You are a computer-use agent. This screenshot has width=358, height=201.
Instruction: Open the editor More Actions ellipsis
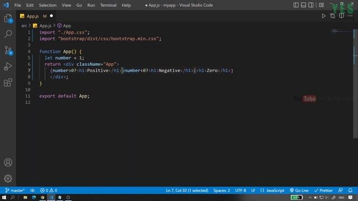tap(350, 16)
